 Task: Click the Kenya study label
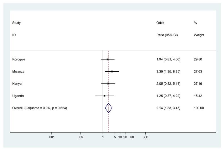click(17, 84)
